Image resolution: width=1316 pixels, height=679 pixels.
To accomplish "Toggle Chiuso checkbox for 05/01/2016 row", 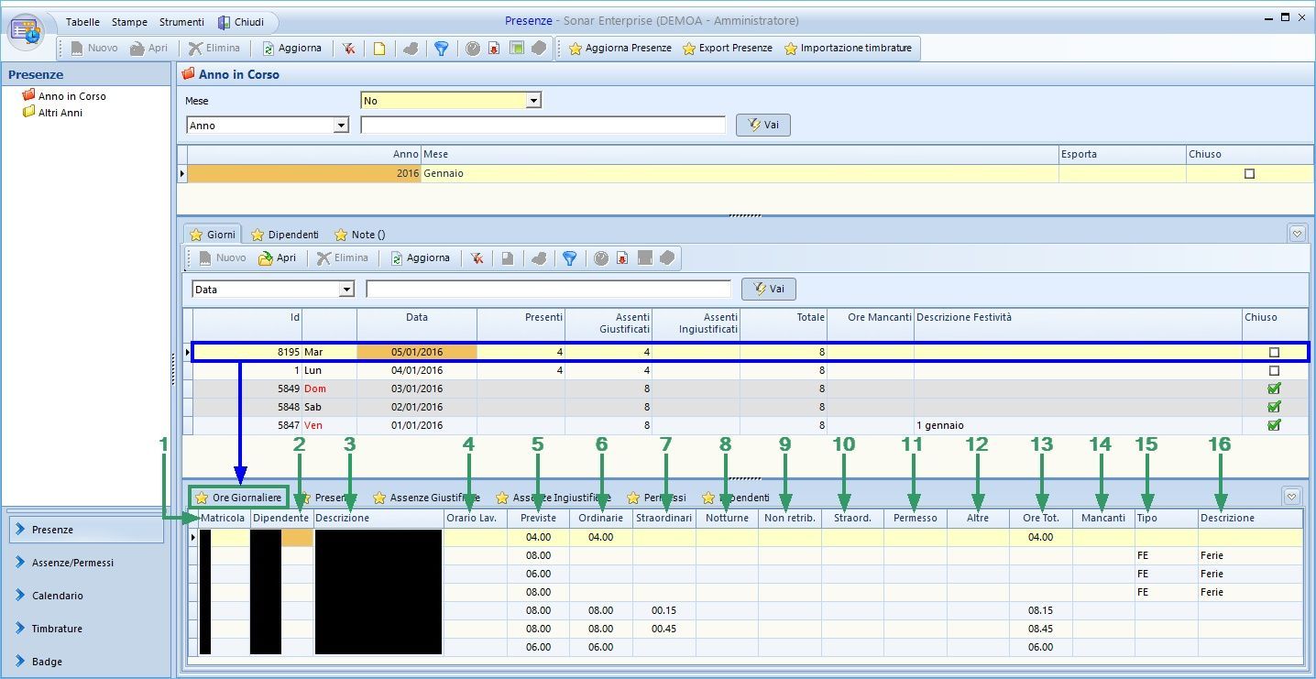I will (1273, 353).
